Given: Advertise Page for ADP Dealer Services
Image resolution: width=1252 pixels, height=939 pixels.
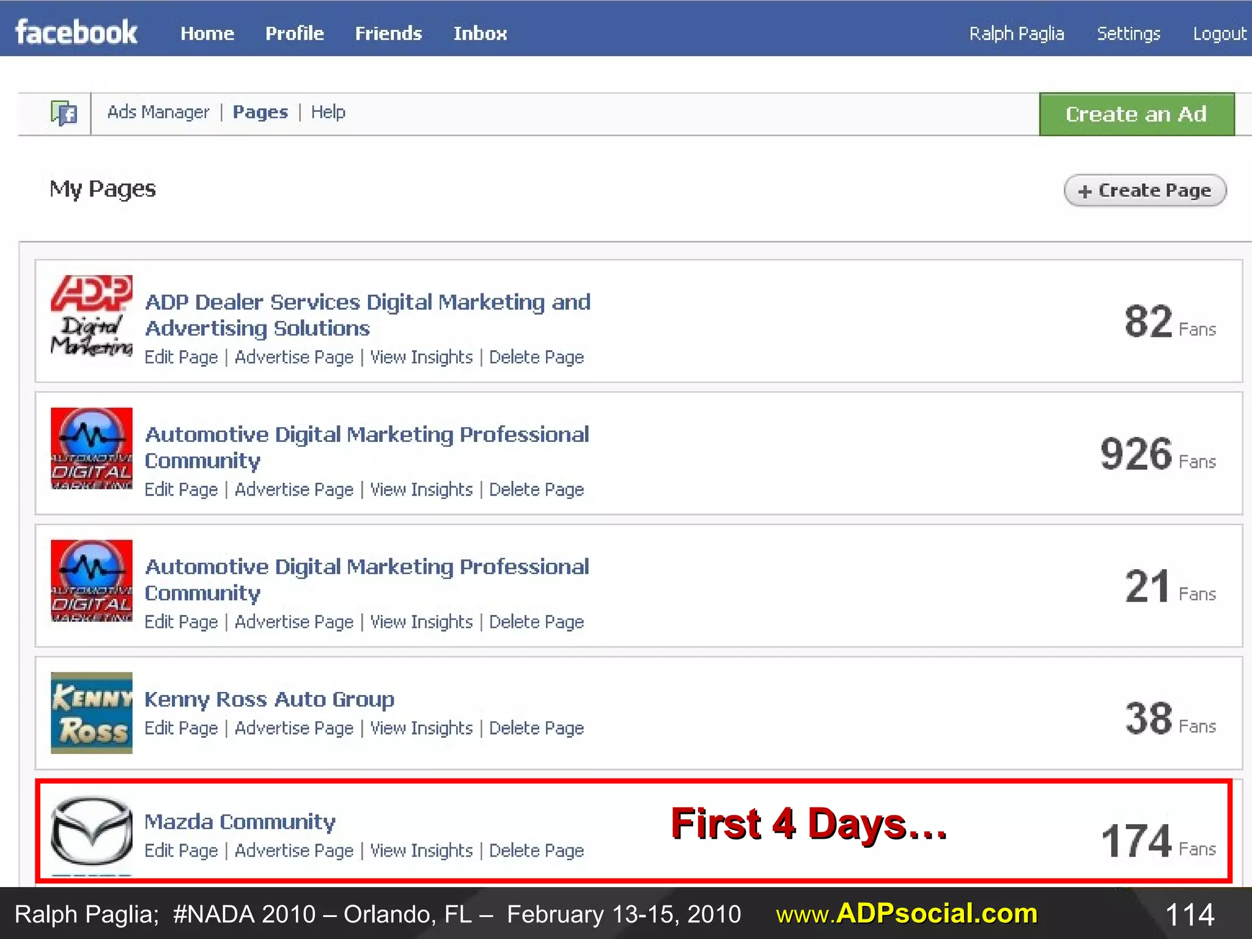Looking at the screenshot, I should pos(294,357).
